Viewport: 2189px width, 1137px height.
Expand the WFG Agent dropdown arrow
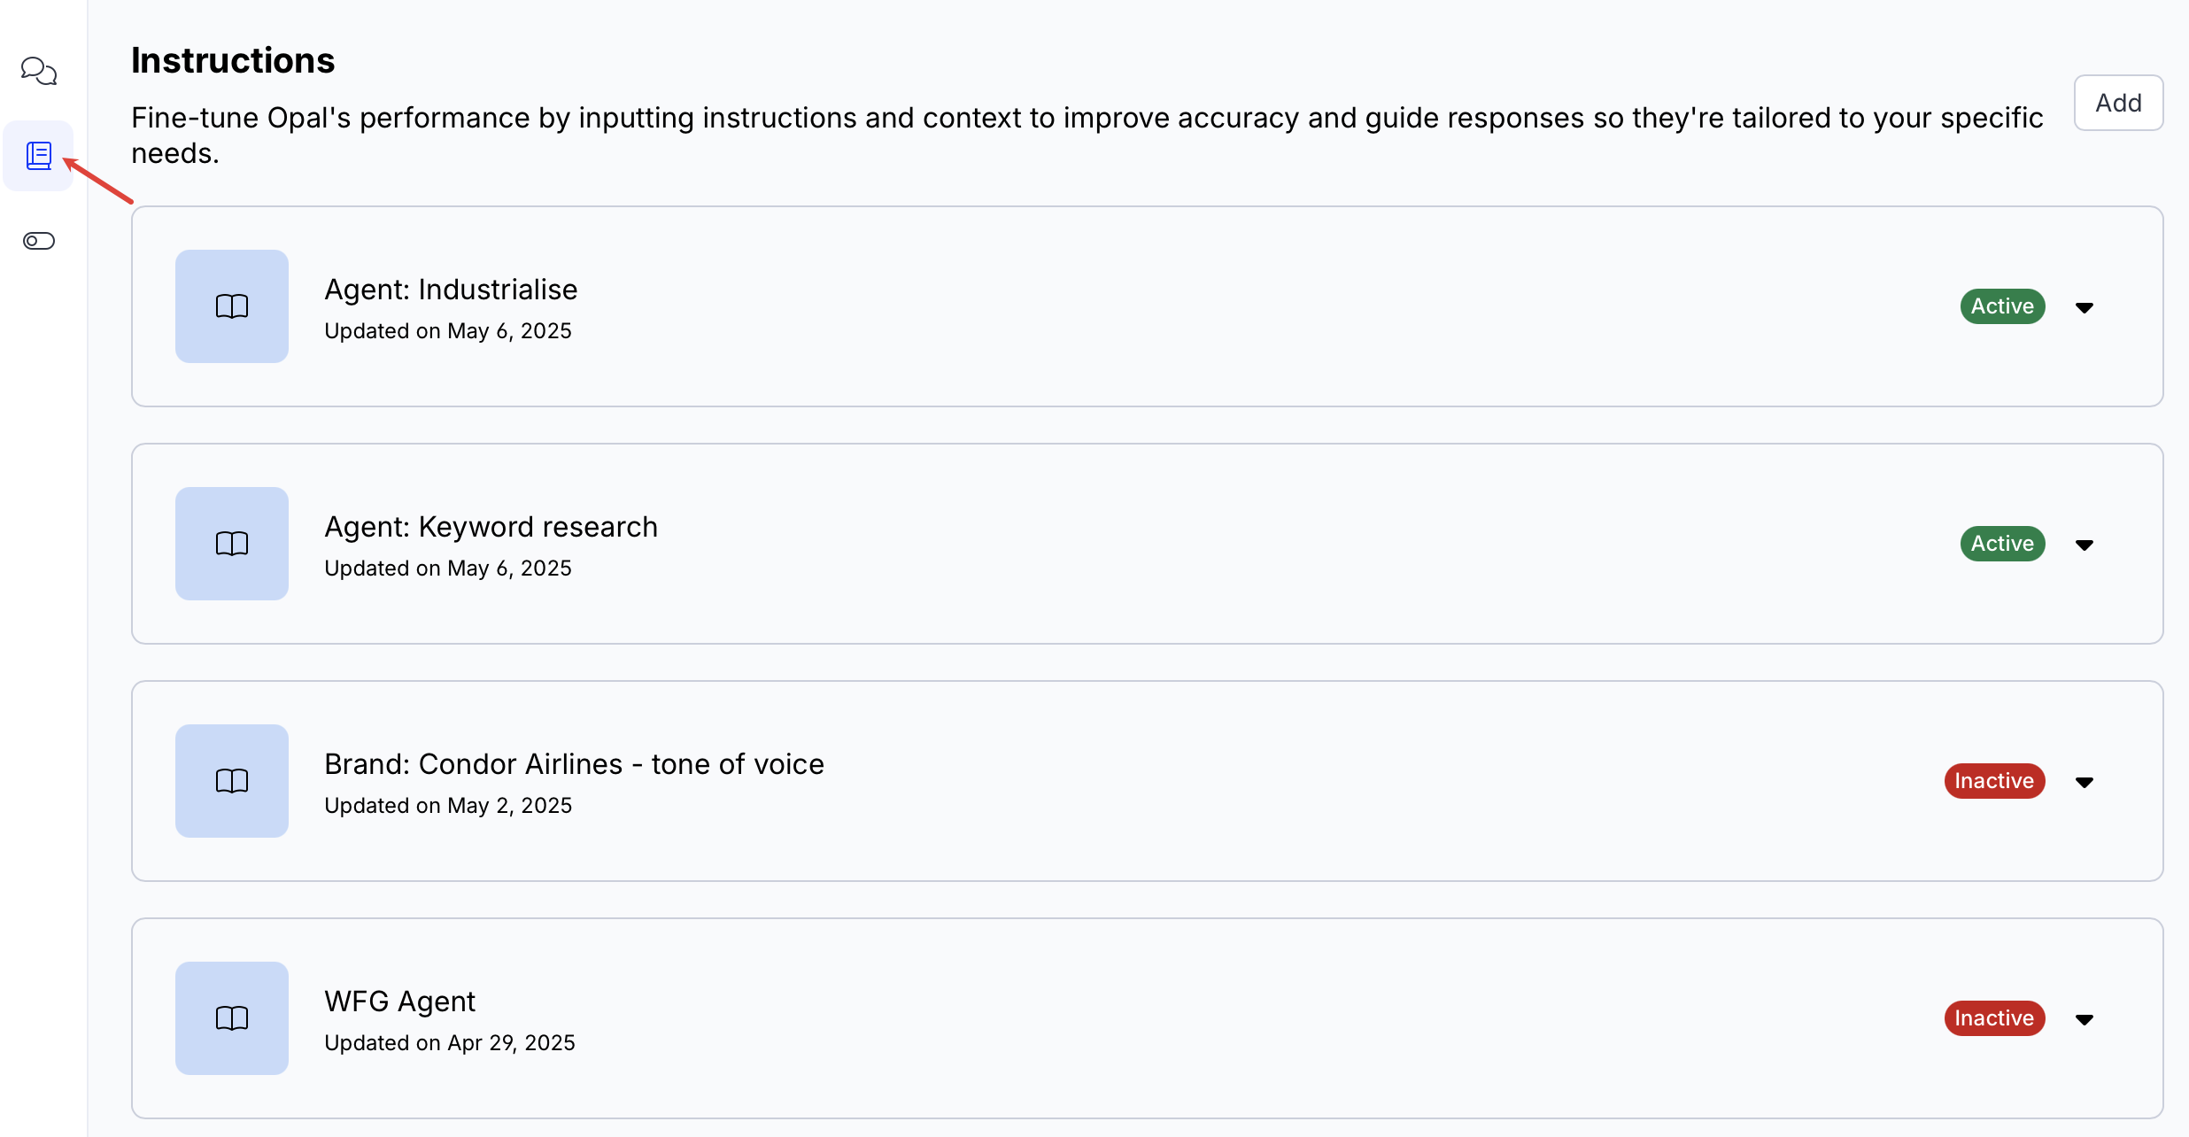pyautogui.click(x=2085, y=1019)
